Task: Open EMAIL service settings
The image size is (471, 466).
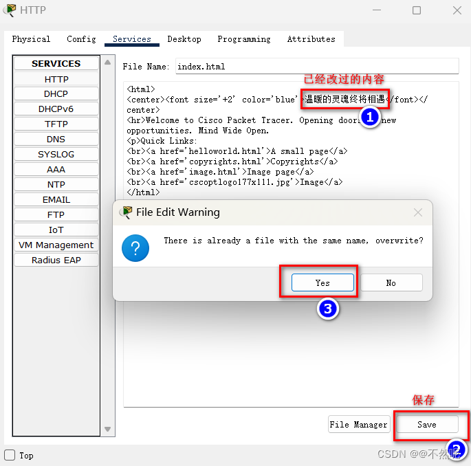Action: click(56, 199)
